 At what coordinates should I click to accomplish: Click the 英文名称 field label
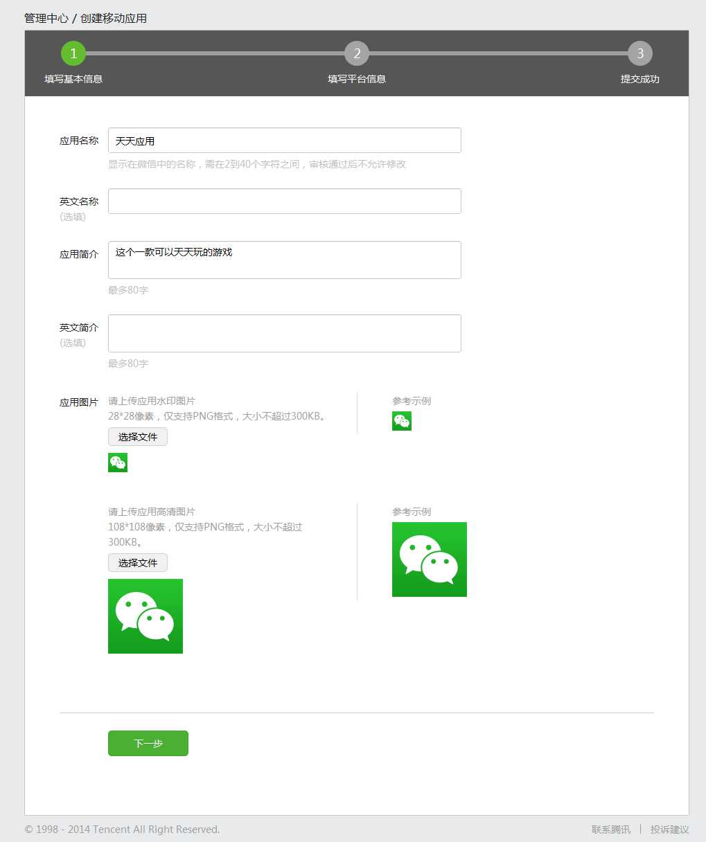[79, 201]
